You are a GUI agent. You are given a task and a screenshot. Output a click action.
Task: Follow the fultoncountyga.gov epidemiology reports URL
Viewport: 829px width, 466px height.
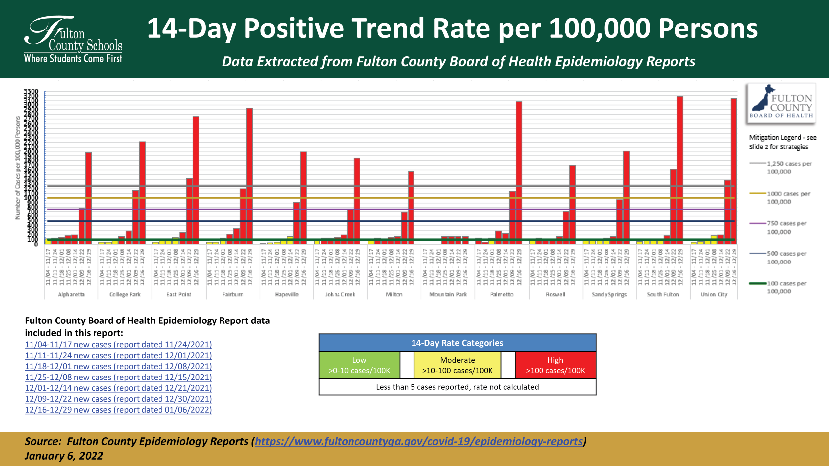pyautogui.click(x=418, y=441)
